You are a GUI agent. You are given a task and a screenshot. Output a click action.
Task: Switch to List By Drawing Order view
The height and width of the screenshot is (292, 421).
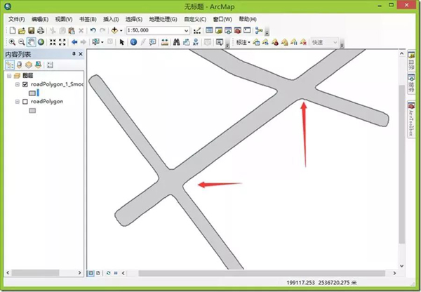[10, 65]
